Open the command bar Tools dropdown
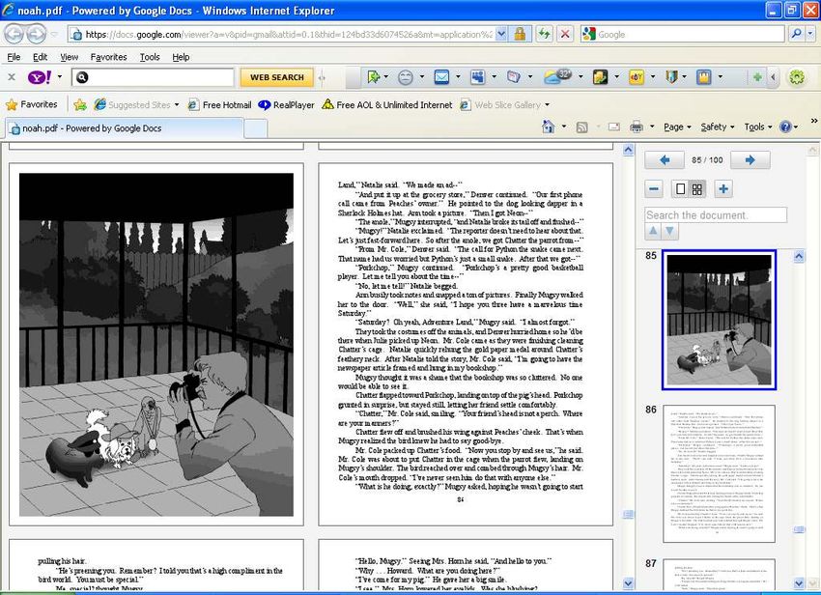 point(757,127)
